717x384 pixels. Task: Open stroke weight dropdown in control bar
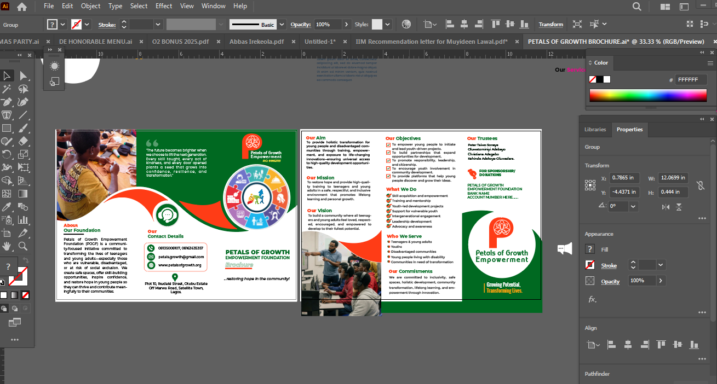click(158, 25)
